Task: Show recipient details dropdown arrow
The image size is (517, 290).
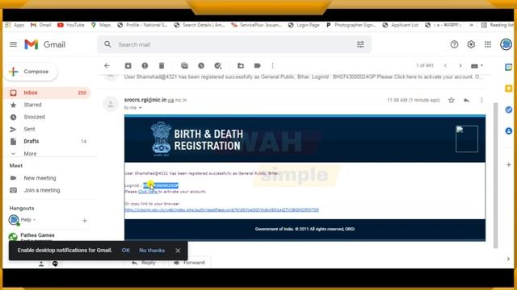Action: [x=140, y=108]
